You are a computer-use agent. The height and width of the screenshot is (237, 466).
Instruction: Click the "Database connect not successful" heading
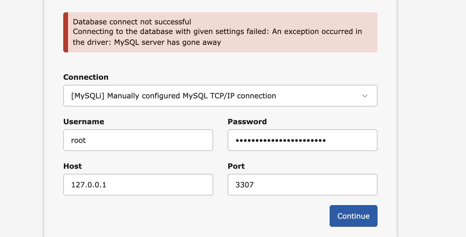(132, 22)
